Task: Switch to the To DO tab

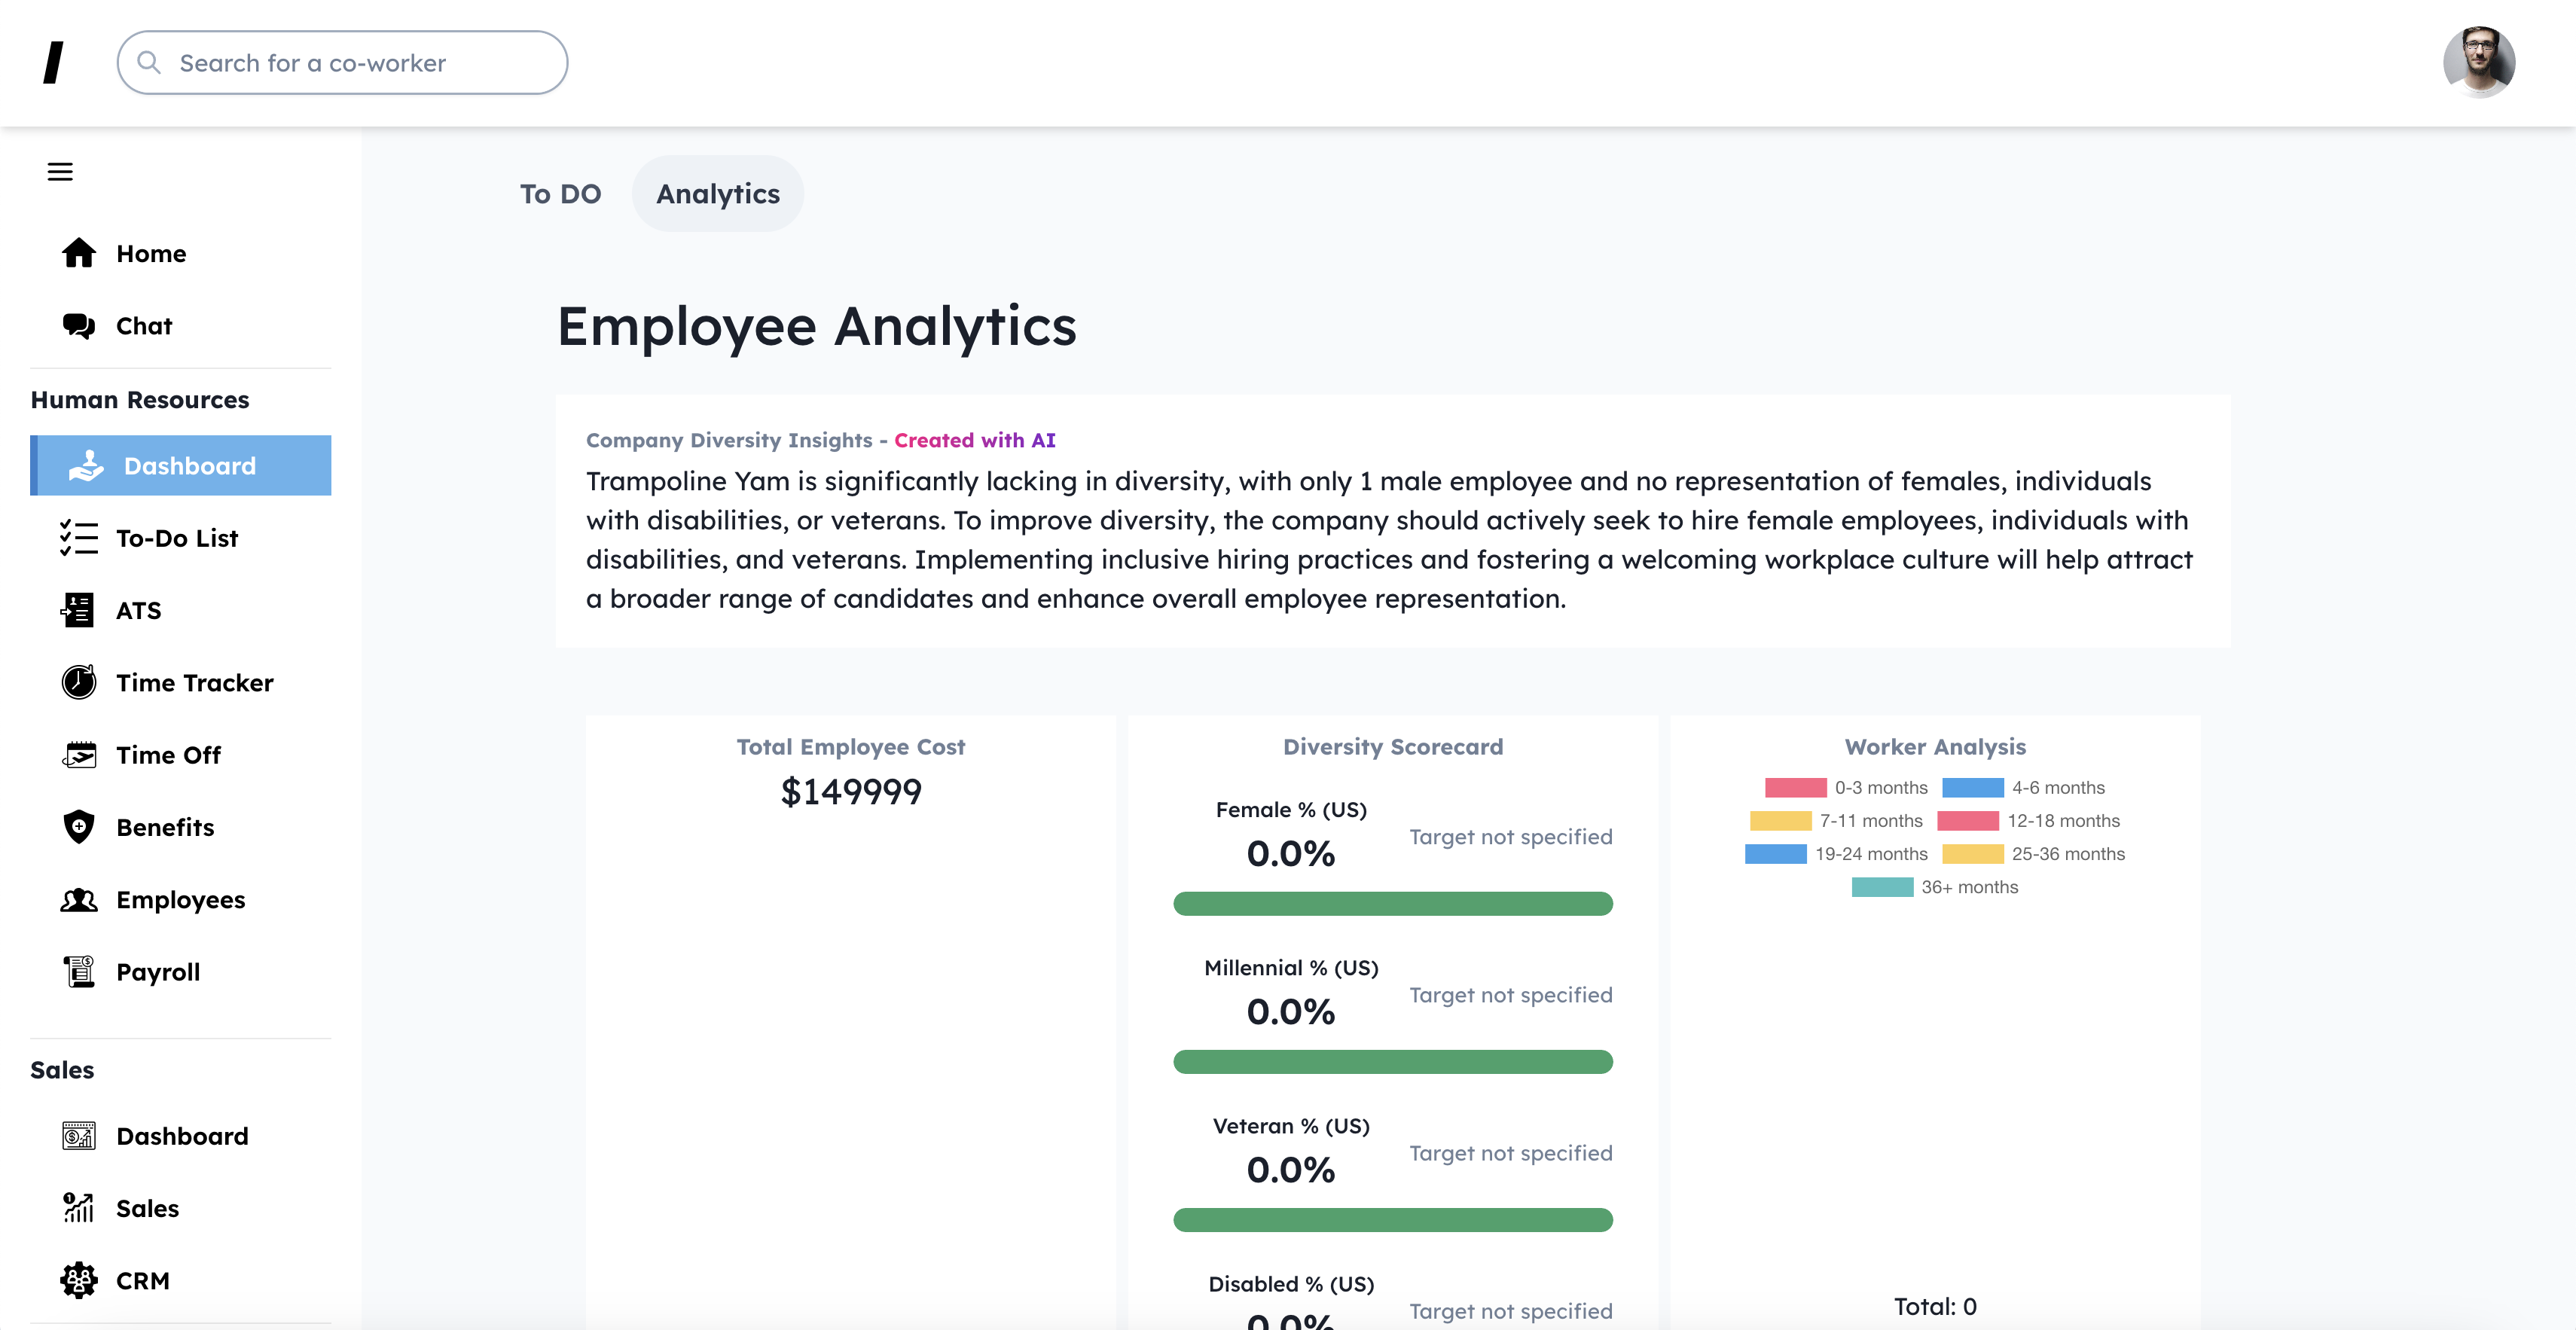Action: pos(560,194)
